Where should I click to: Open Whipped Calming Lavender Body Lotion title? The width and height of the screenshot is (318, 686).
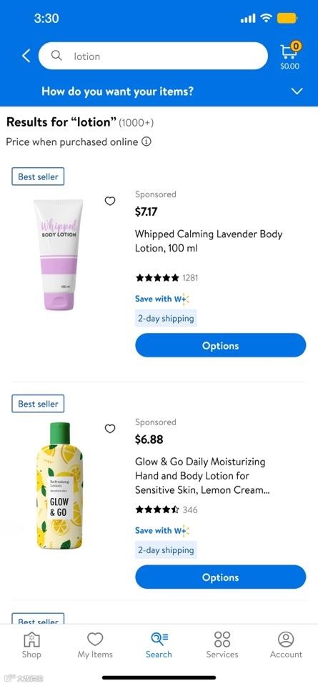coord(209,241)
